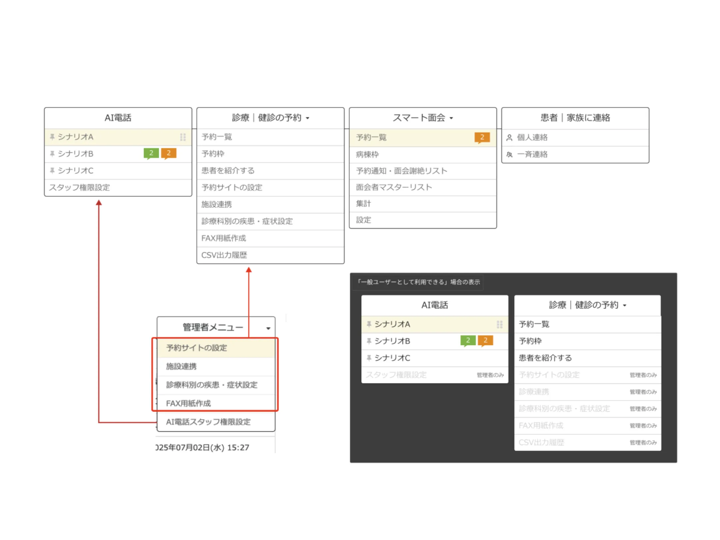The image size is (720, 540).
Task: Choose FAX用紙作成 in 管理者メニュー
Action: pyautogui.click(x=188, y=404)
